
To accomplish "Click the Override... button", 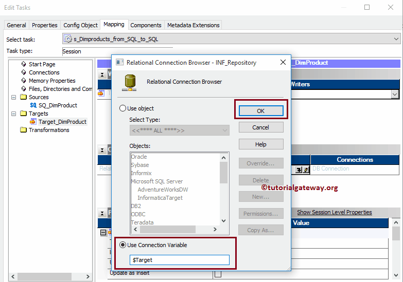I will point(261,163).
